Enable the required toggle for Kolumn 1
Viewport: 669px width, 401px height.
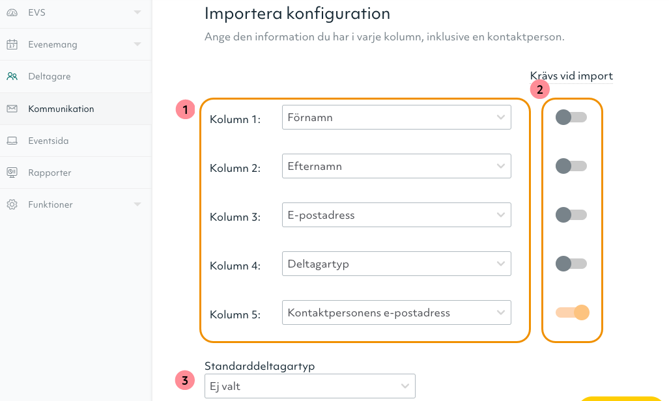(571, 117)
